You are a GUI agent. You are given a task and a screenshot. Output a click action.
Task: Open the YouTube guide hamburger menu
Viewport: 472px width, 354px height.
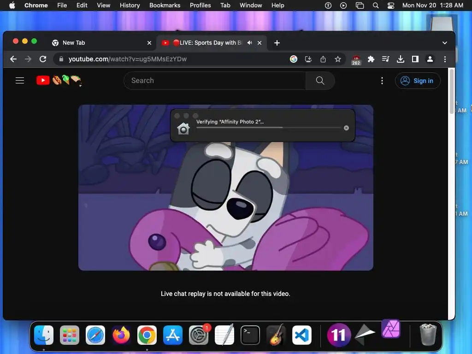coord(20,80)
